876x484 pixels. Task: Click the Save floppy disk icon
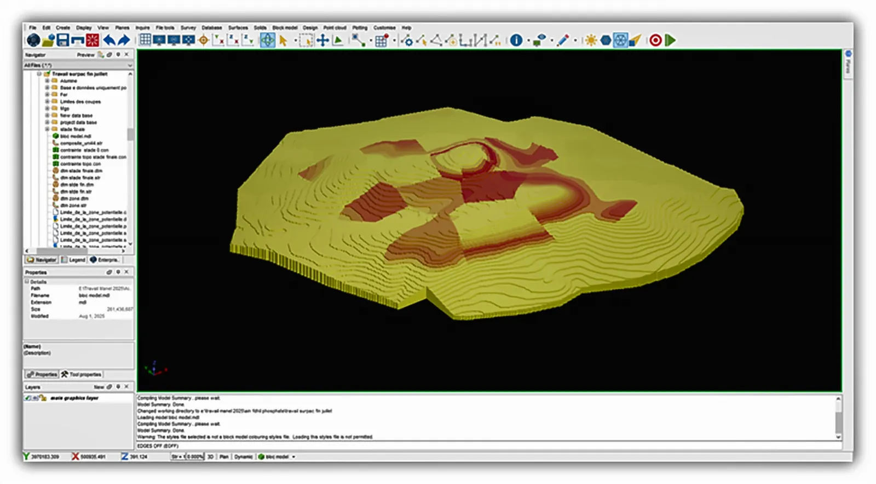[x=63, y=40]
